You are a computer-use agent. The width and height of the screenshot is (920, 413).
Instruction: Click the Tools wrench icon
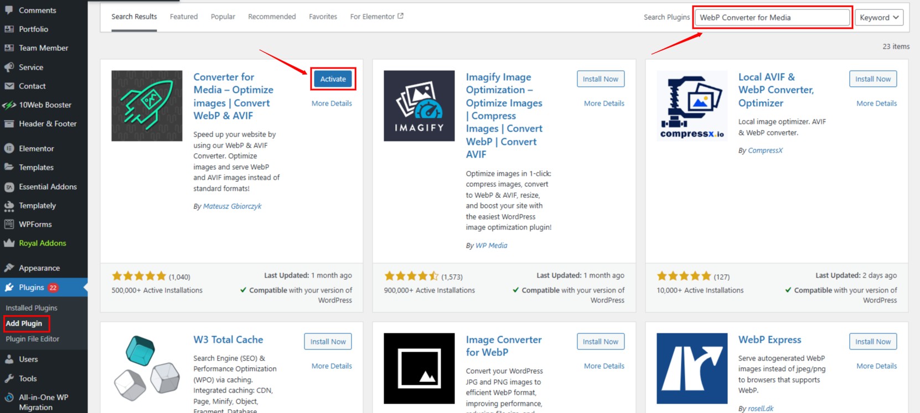tap(9, 379)
